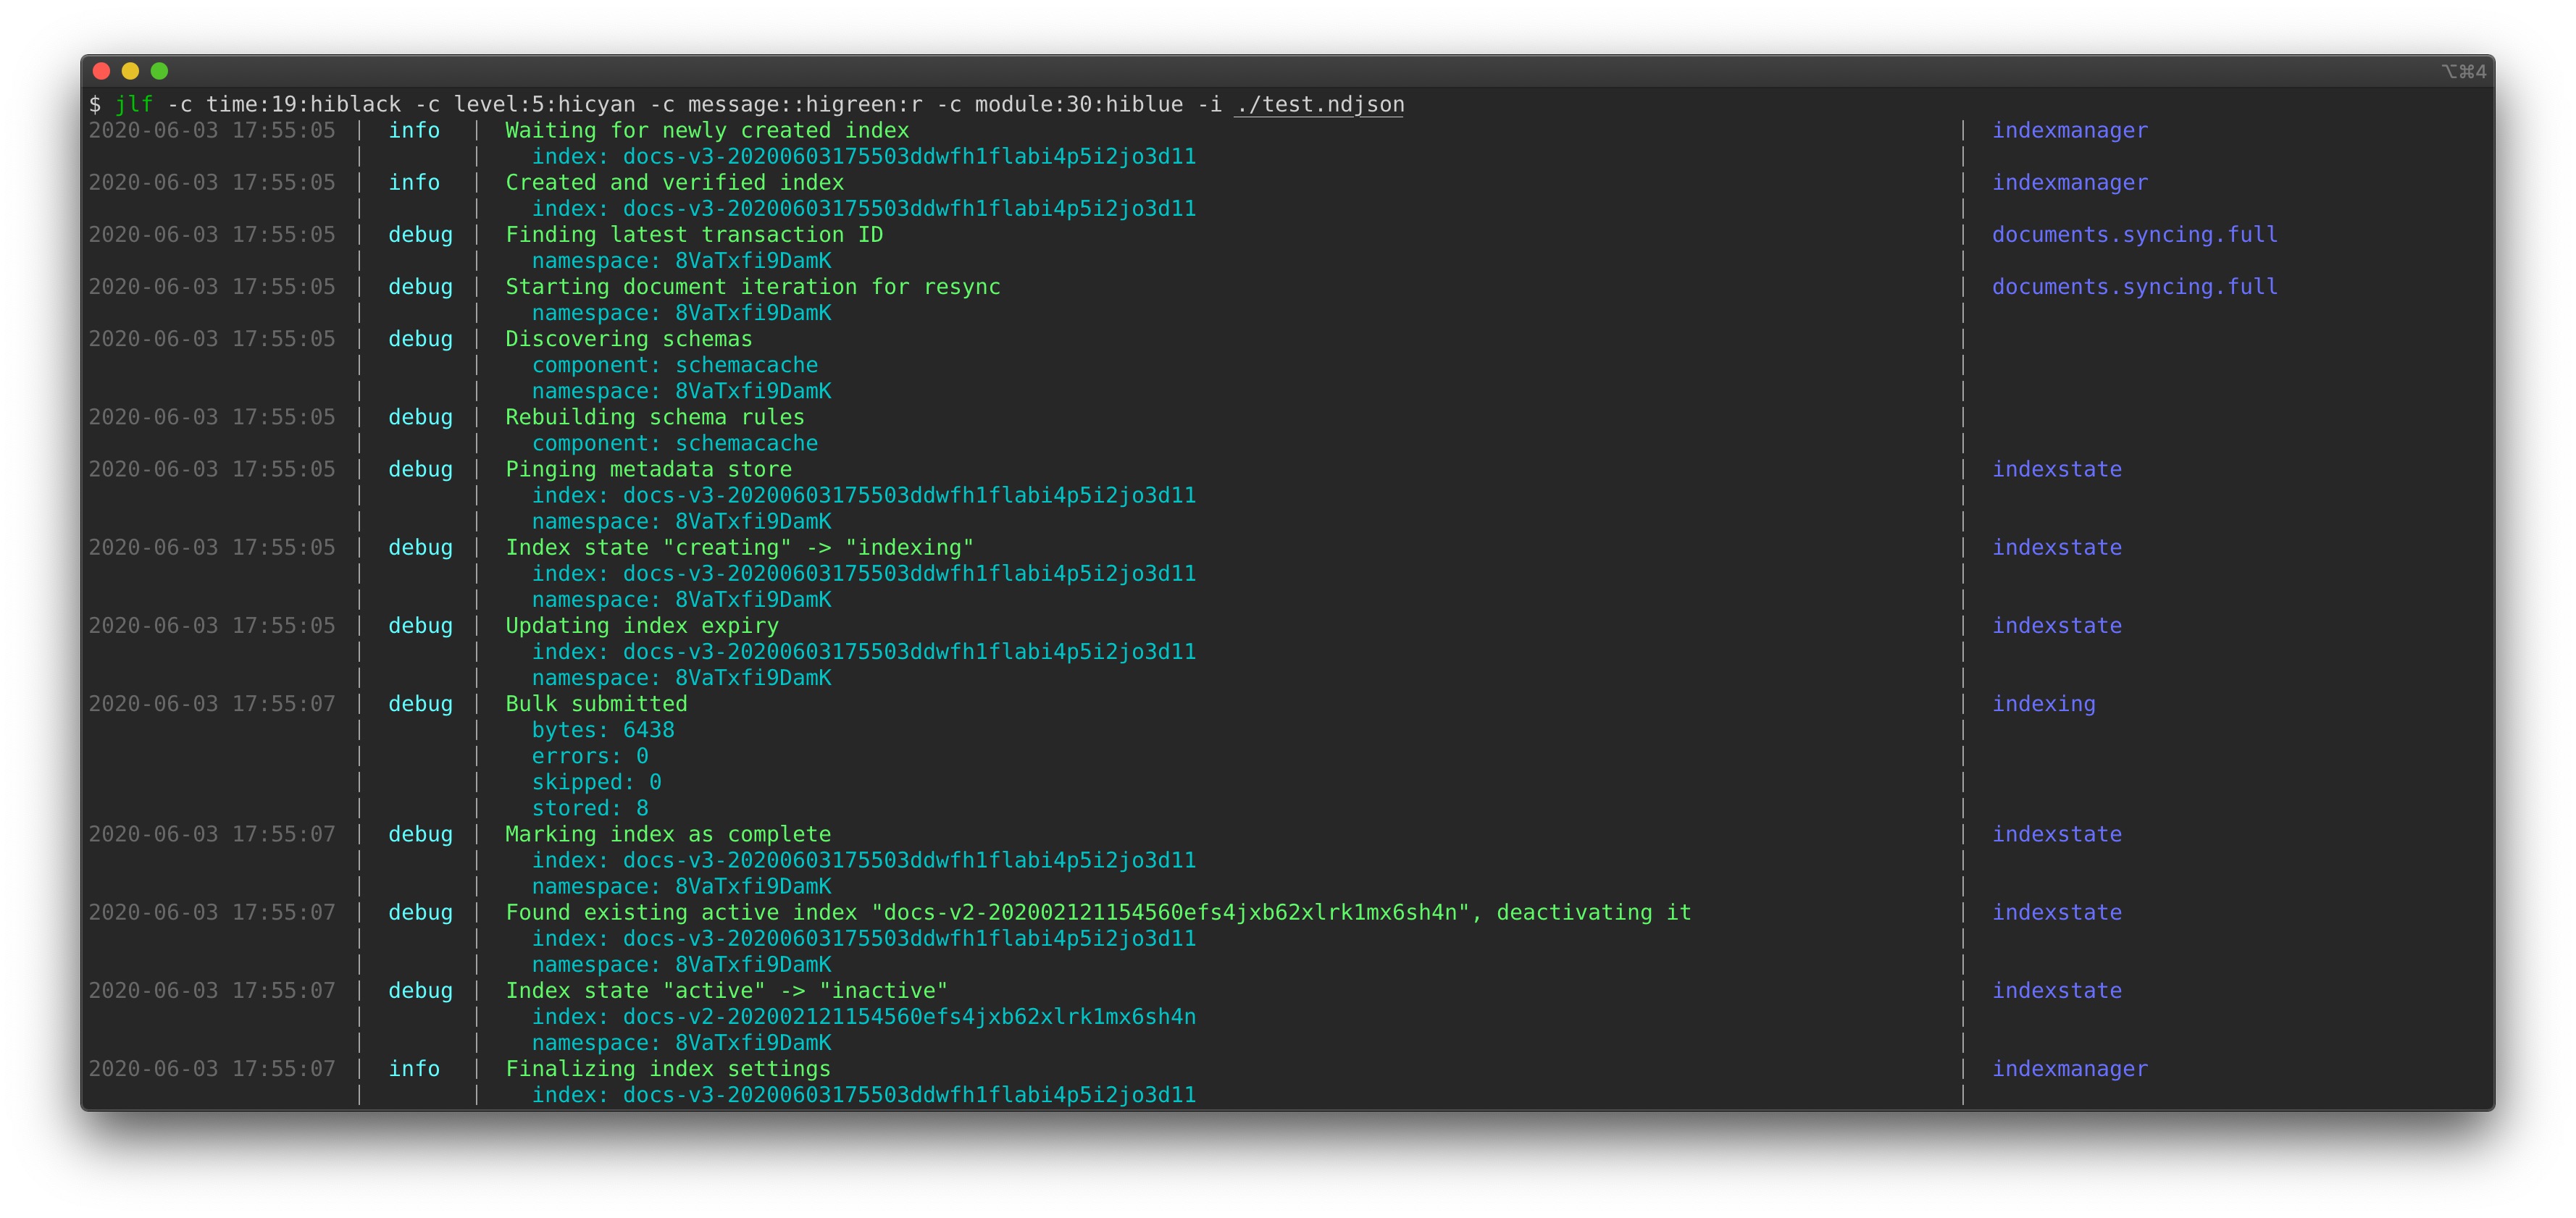Click the green zoom traffic light
This screenshot has width=2576, height=1218.
(x=160, y=71)
